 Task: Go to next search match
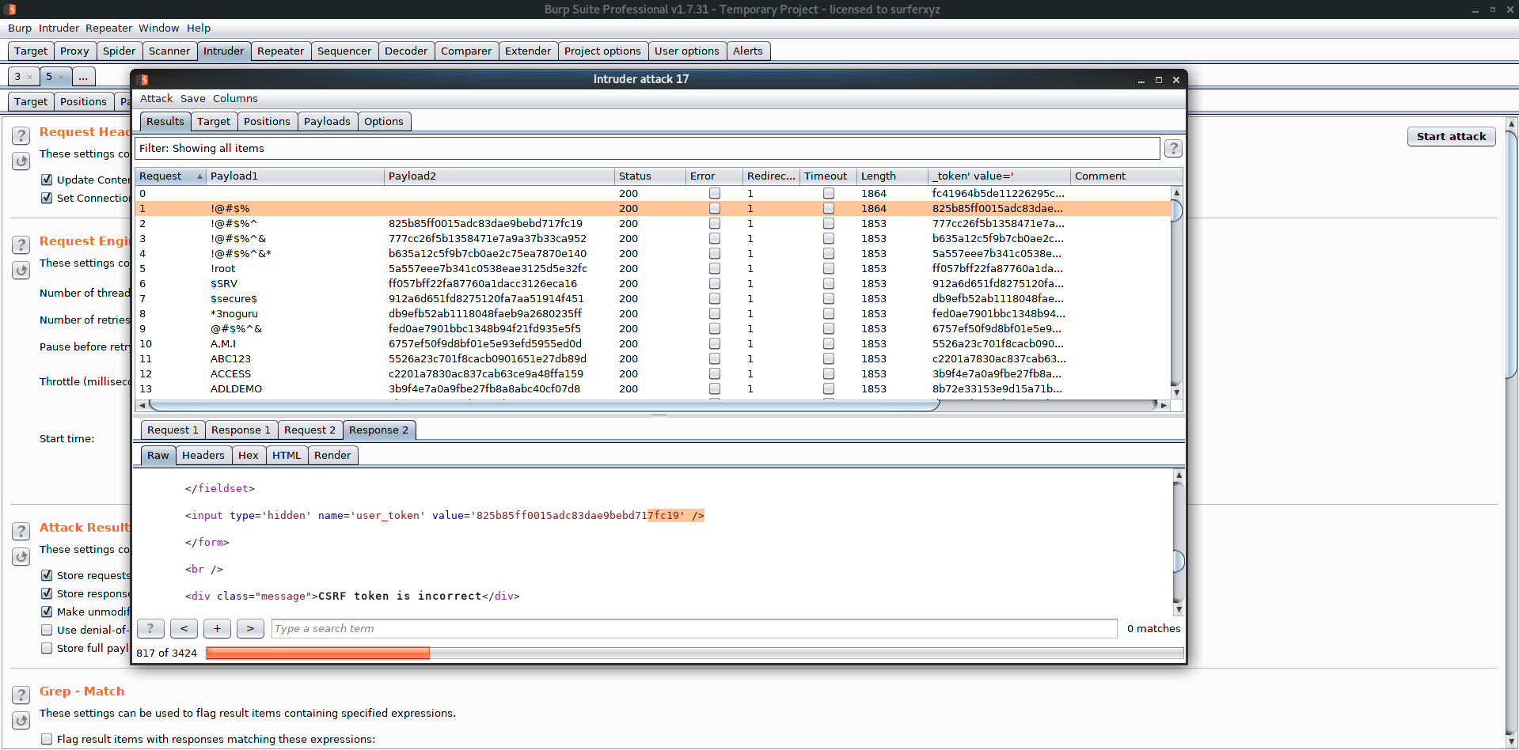click(x=250, y=628)
